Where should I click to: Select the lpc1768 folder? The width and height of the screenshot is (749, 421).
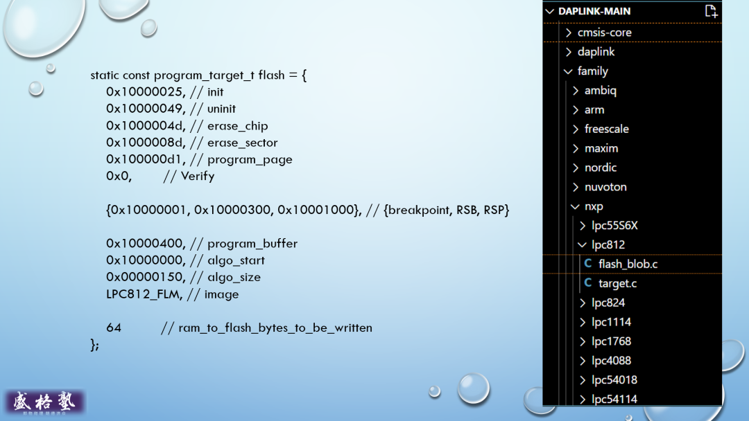(x=612, y=341)
